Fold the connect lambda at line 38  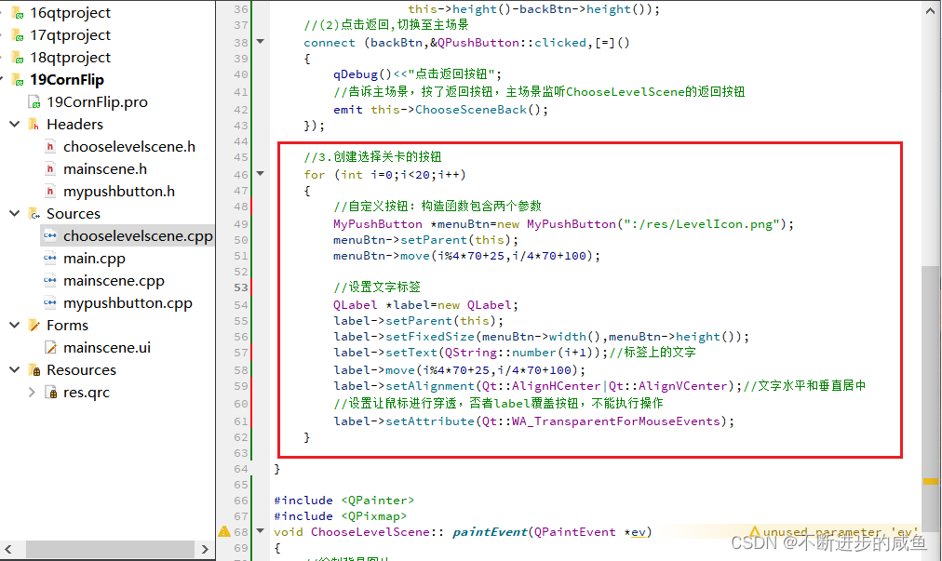tap(260, 42)
